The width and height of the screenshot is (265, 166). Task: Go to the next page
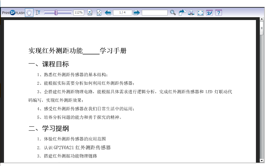coord(137,13)
